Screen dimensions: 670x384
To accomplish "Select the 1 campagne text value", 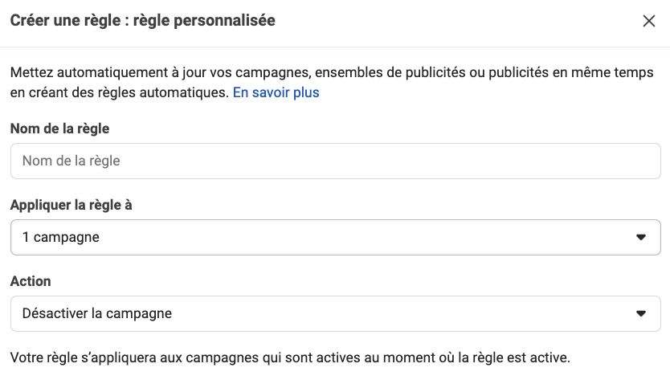I will pyautogui.click(x=61, y=237).
